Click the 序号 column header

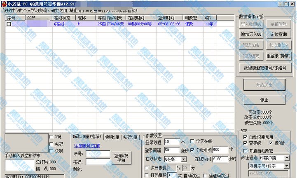coord(15,18)
